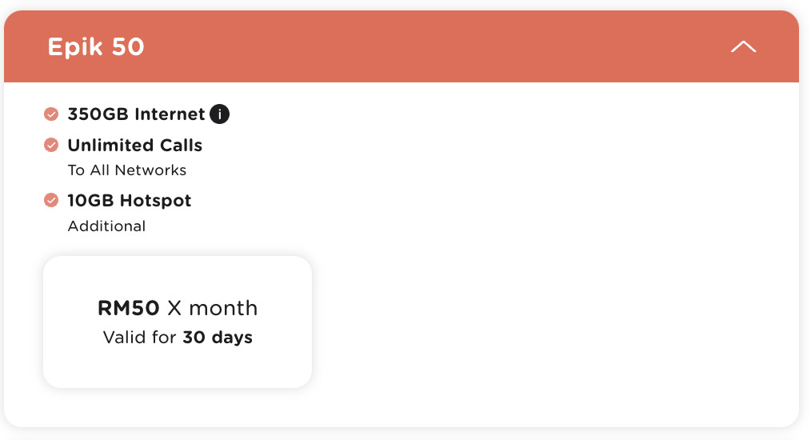811x440 pixels.
Task: Click the checkmark beside 10GB Hotspot
Action: click(x=51, y=200)
